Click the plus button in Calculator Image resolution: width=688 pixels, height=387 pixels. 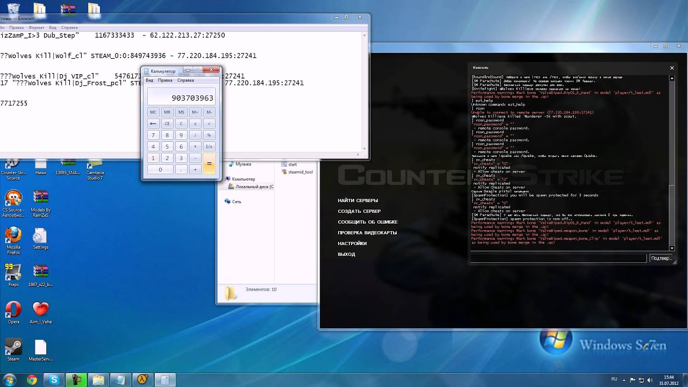(195, 169)
